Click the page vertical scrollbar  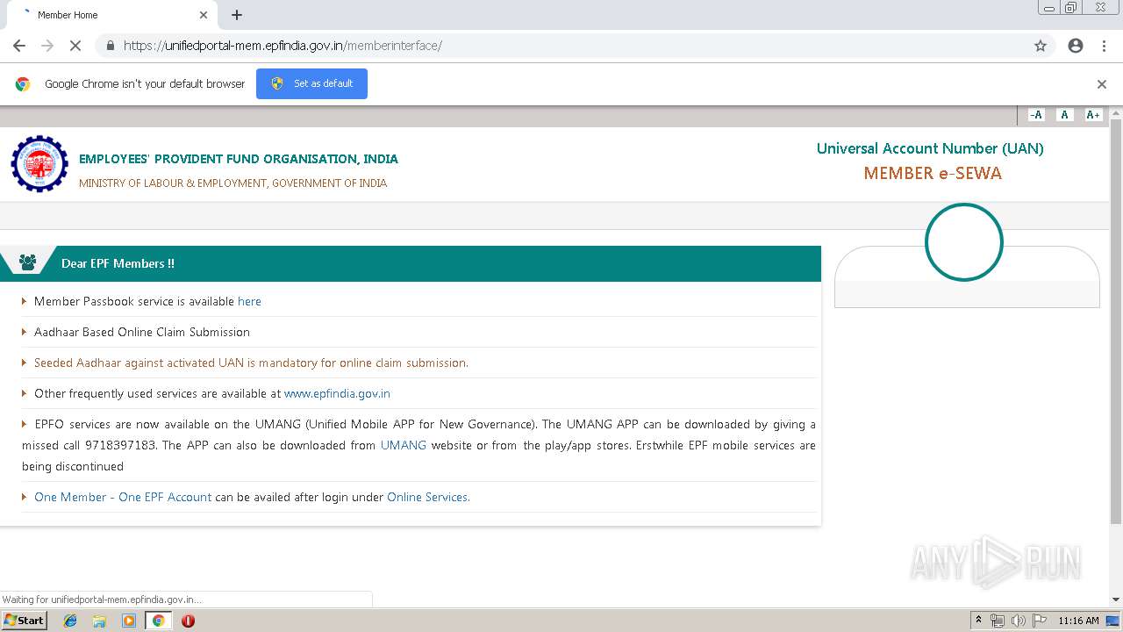coord(1116,320)
